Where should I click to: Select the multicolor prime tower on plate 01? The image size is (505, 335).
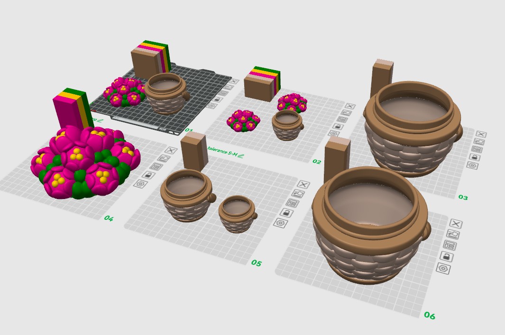(x=150, y=59)
